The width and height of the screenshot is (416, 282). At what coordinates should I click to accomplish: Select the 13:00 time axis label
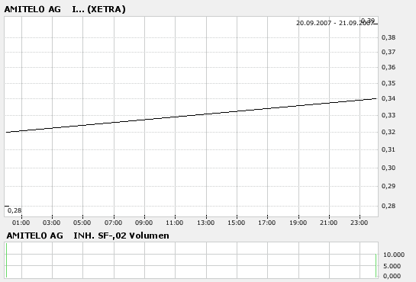tap(205, 223)
